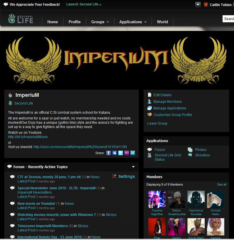View all members via See all
The width and height of the screenshot is (234, 240).
pos(221,184)
